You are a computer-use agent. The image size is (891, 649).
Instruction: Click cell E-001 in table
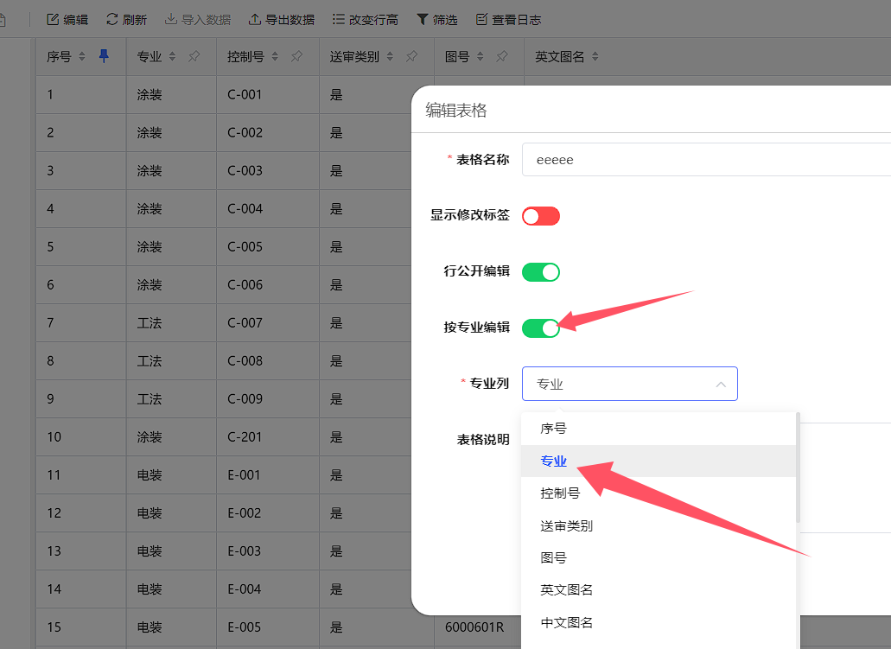click(268, 474)
